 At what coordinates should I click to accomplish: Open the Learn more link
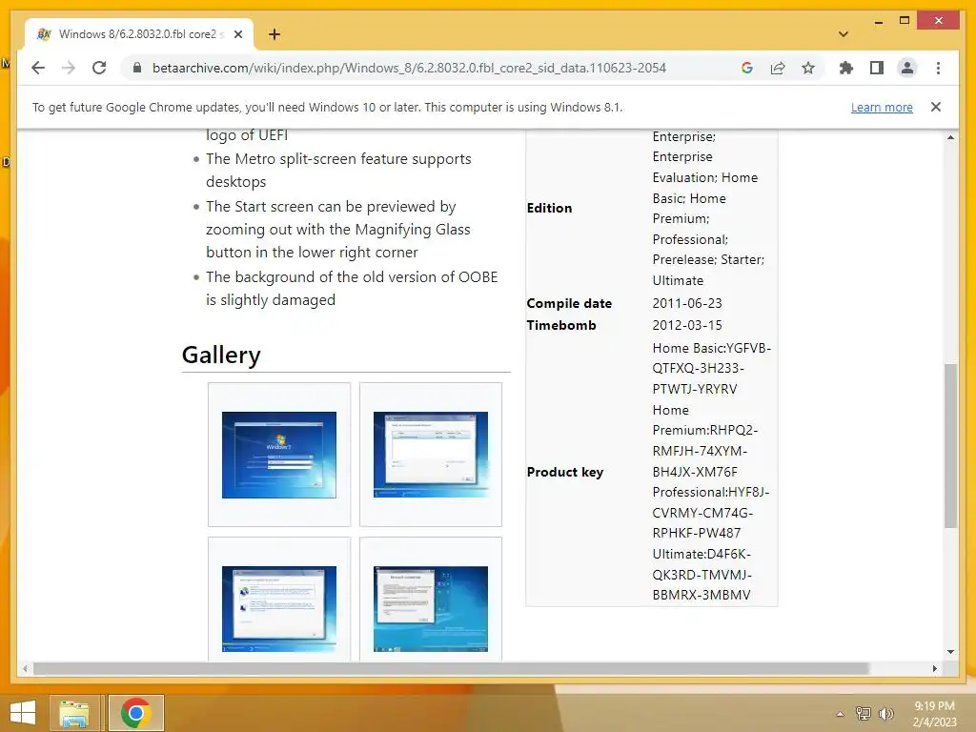pos(882,107)
